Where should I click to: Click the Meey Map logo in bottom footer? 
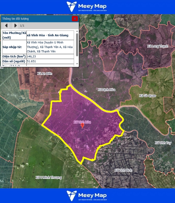[87, 196]
